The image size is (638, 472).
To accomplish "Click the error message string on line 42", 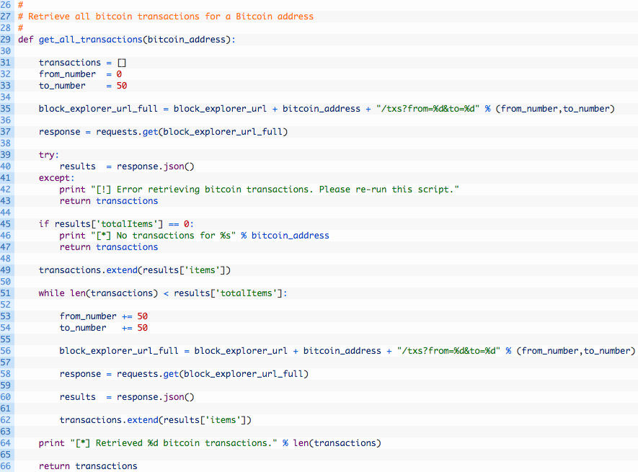I will coord(275,190).
